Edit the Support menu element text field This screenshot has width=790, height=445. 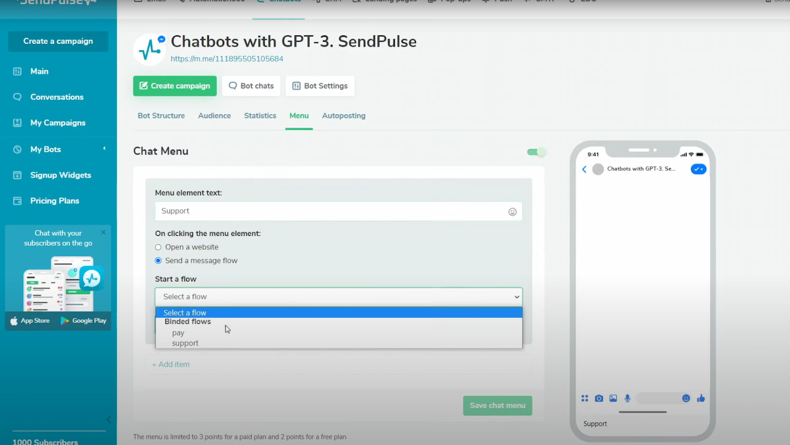(328, 211)
